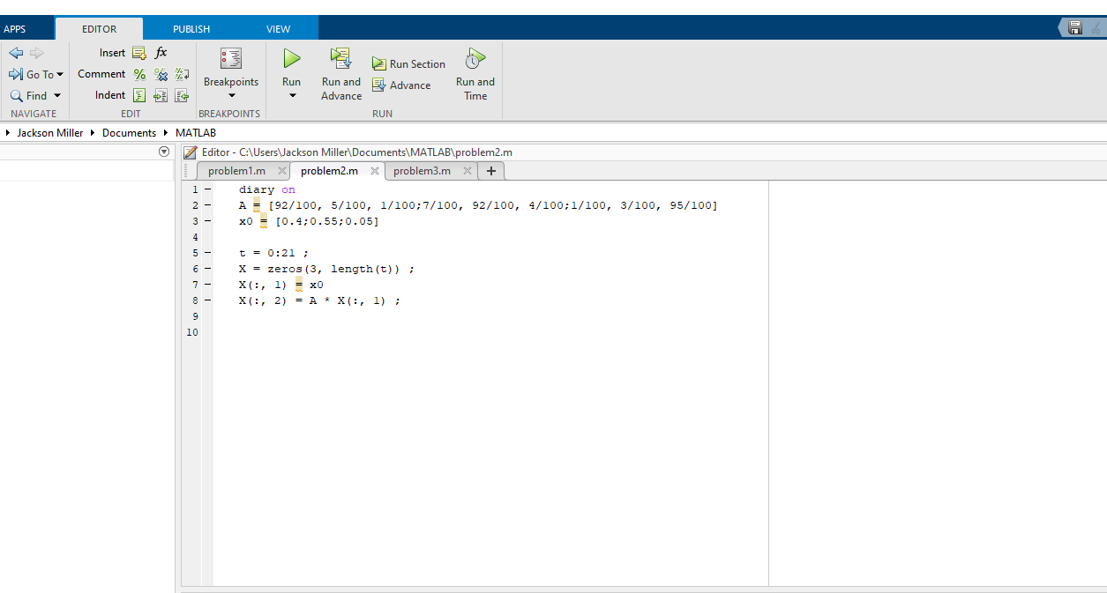Click the 'diary on' code line

[x=266, y=189]
